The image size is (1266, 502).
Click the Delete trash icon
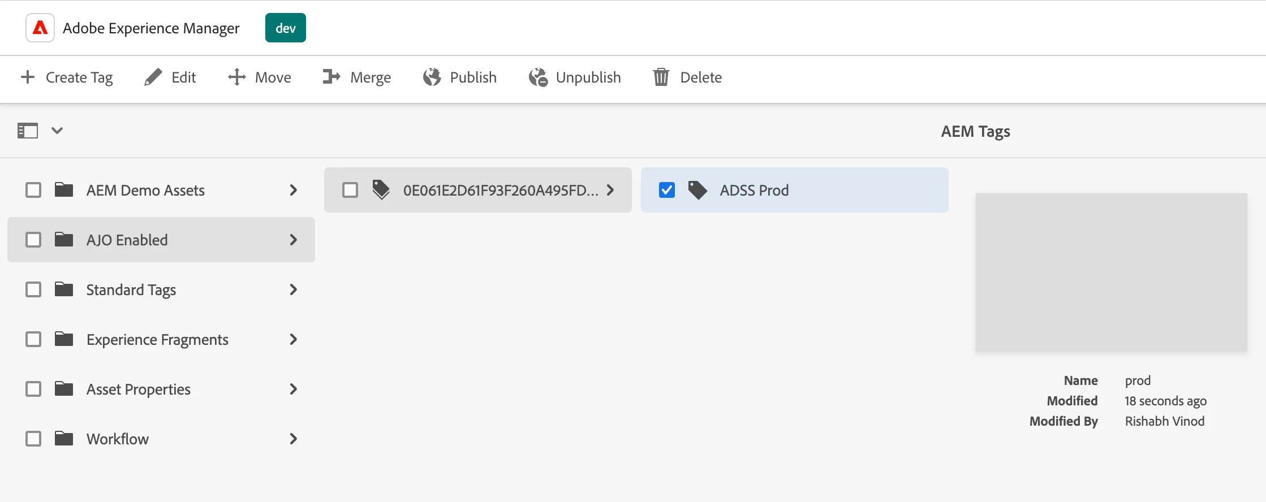pyautogui.click(x=661, y=77)
